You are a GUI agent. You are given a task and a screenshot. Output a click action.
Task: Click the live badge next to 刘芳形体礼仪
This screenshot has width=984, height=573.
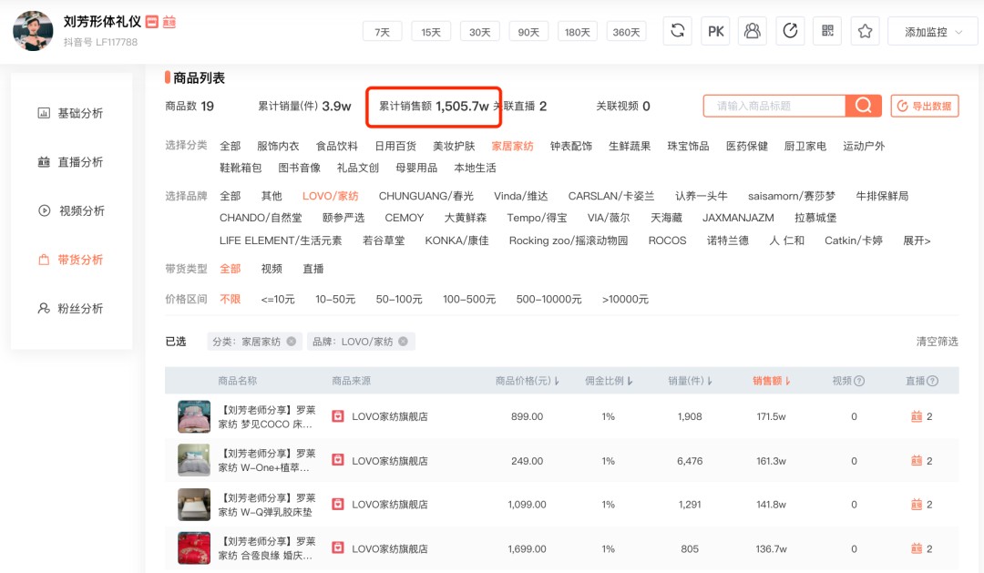coord(169,22)
